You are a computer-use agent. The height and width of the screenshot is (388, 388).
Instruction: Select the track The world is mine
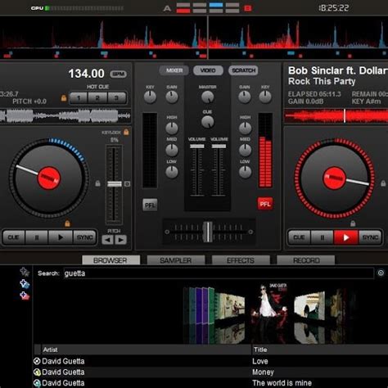pos(210,383)
